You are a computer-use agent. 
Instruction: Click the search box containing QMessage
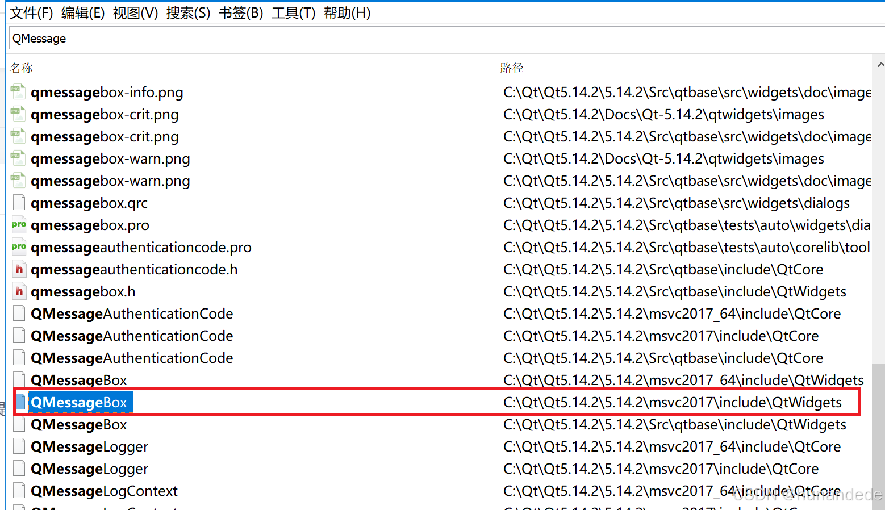click(227, 38)
